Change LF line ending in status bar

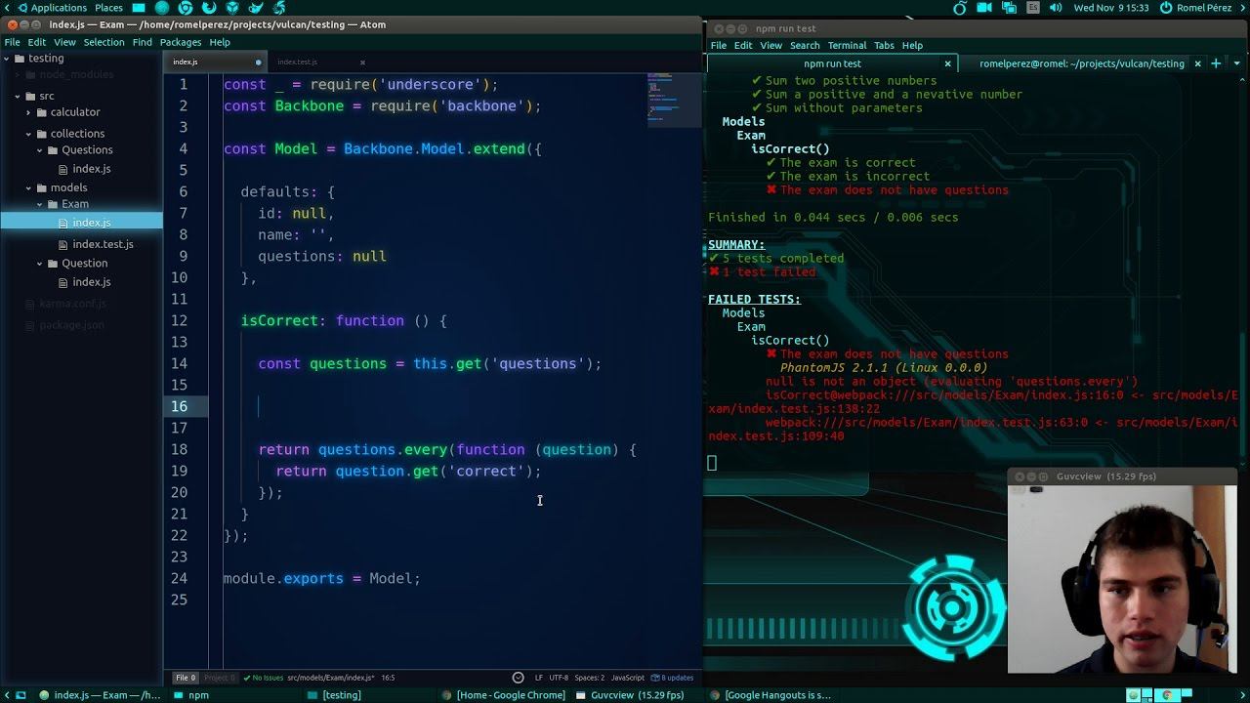pos(538,678)
